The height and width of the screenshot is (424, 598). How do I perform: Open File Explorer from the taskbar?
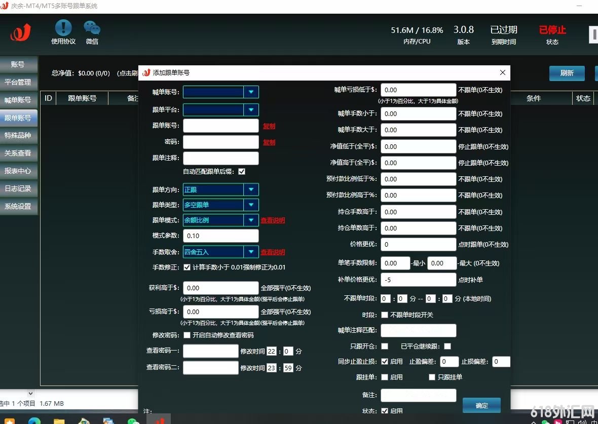point(59,420)
